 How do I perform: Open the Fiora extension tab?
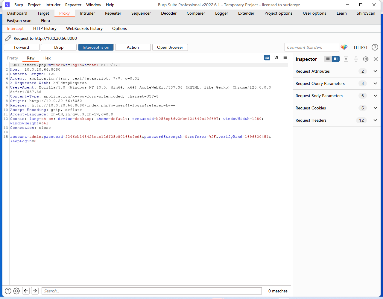45,21
